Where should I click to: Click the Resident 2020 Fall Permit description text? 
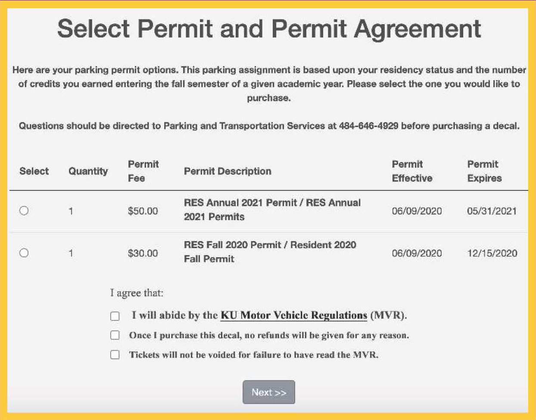270,252
